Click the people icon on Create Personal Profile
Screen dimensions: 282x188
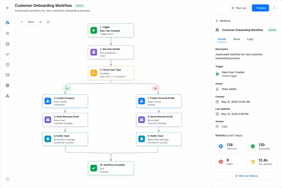(x=142, y=101)
